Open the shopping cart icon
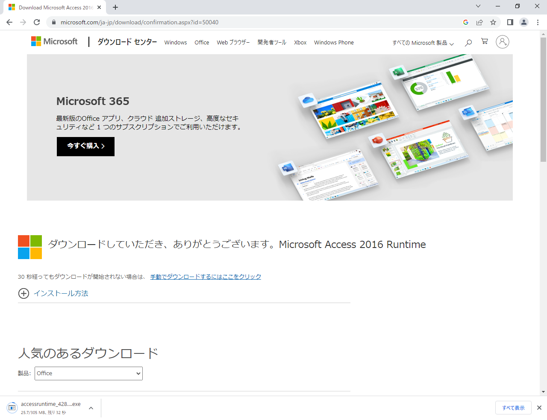This screenshot has height=420, width=547. coord(485,41)
